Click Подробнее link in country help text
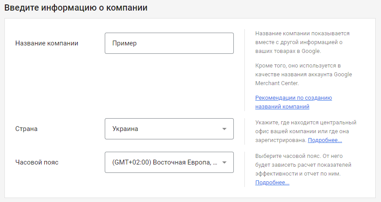Image resolution: width=381 pixels, height=202 pixels. (325, 140)
